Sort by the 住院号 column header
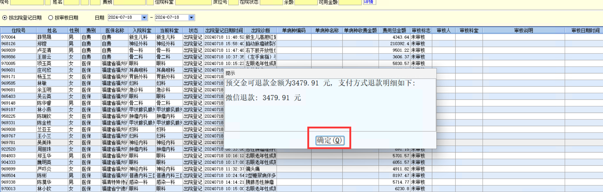 coord(18,30)
